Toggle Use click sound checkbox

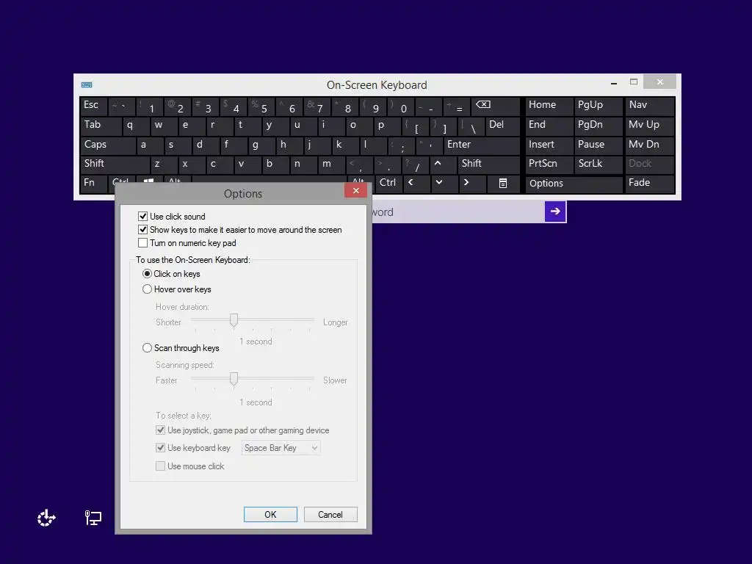pyautogui.click(x=143, y=217)
